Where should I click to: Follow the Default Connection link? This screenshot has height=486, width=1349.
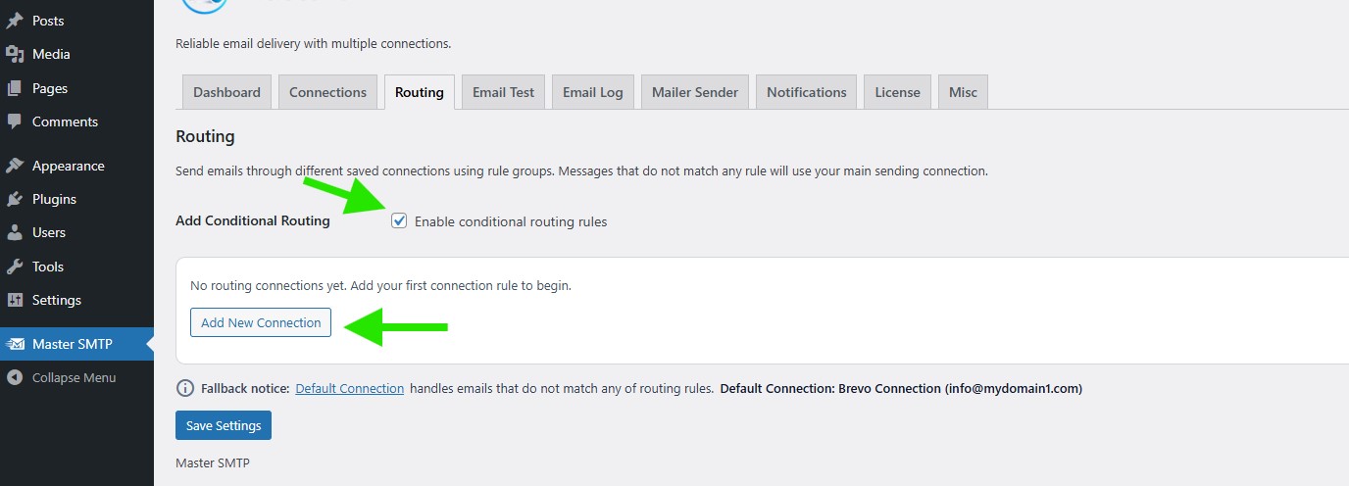[349, 388]
